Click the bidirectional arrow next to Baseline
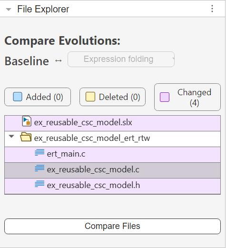 tap(59, 60)
